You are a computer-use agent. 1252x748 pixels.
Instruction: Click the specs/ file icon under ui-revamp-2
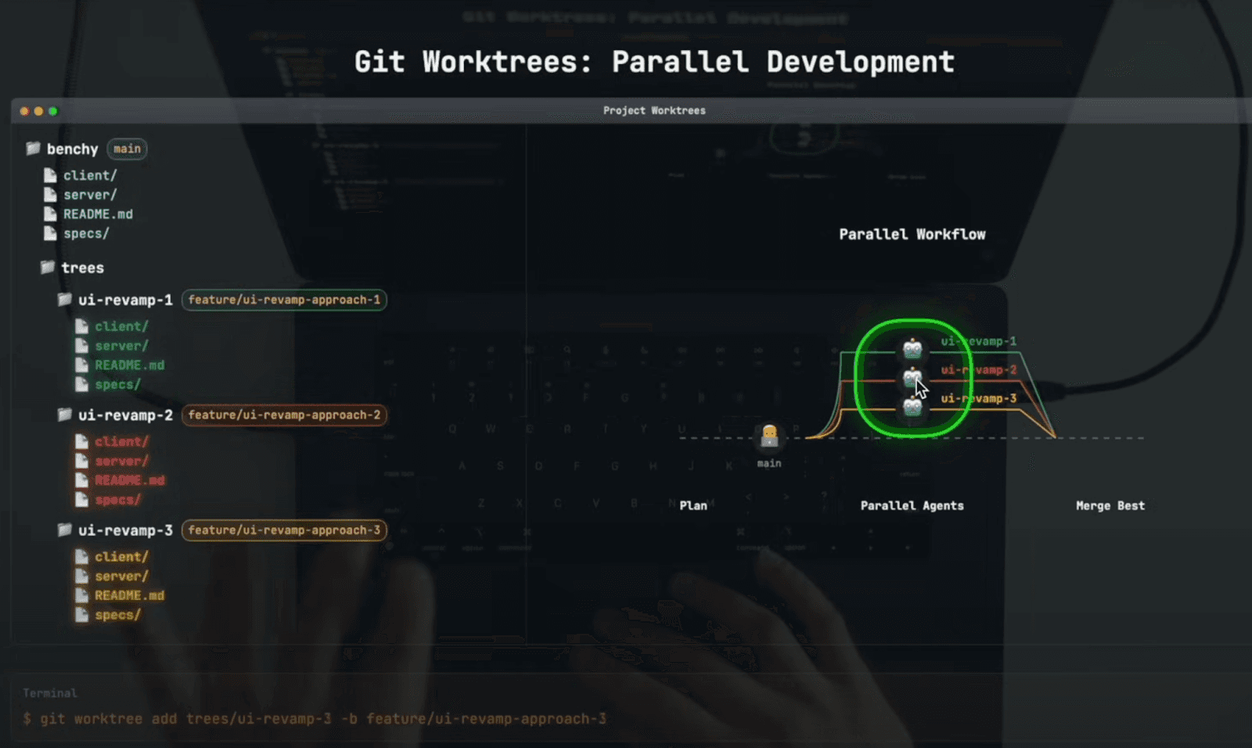[81, 499]
